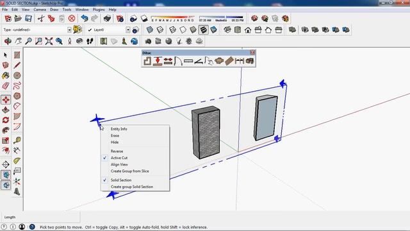Save the model with floppy icon

[x=28, y=19]
